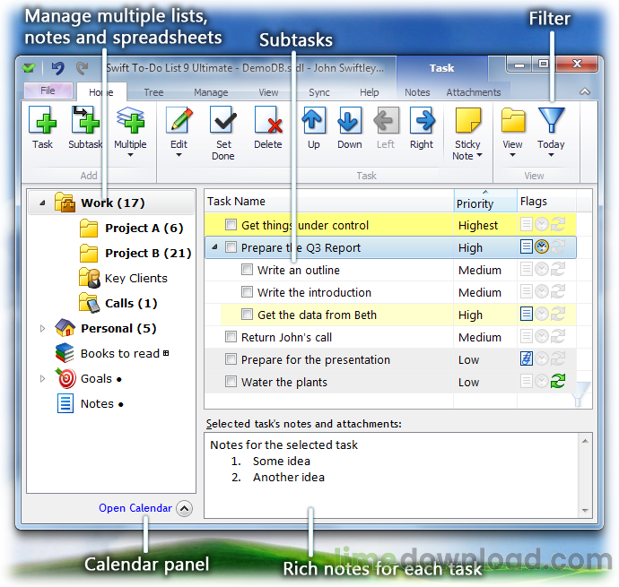Switch to the Manage tab
Screen dimensions: 619x587
pyautogui.click(x=211, y=92)
